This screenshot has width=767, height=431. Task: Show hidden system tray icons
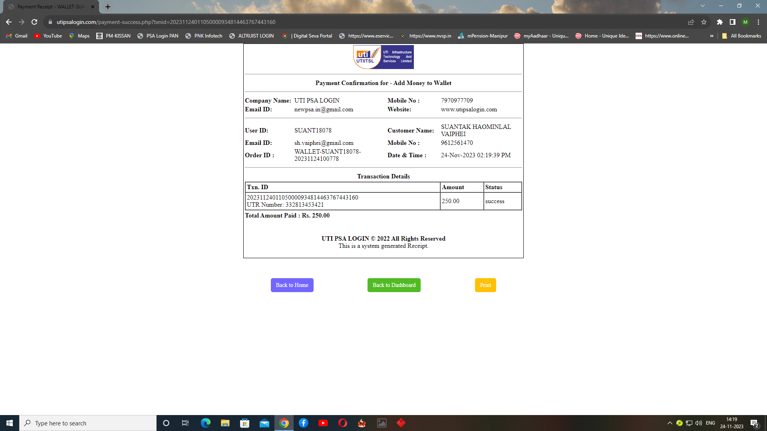670,423
